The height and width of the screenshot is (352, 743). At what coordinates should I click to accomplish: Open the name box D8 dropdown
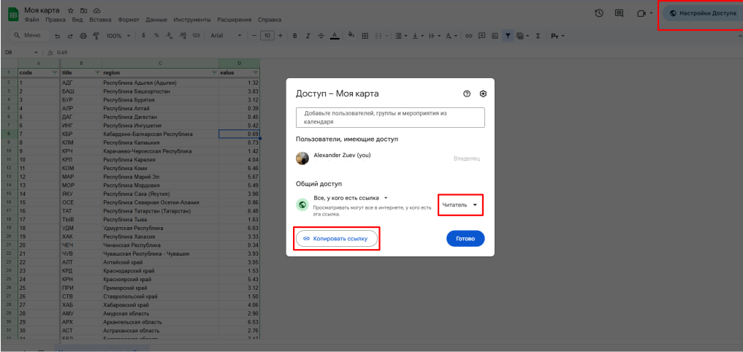[36, 52]
